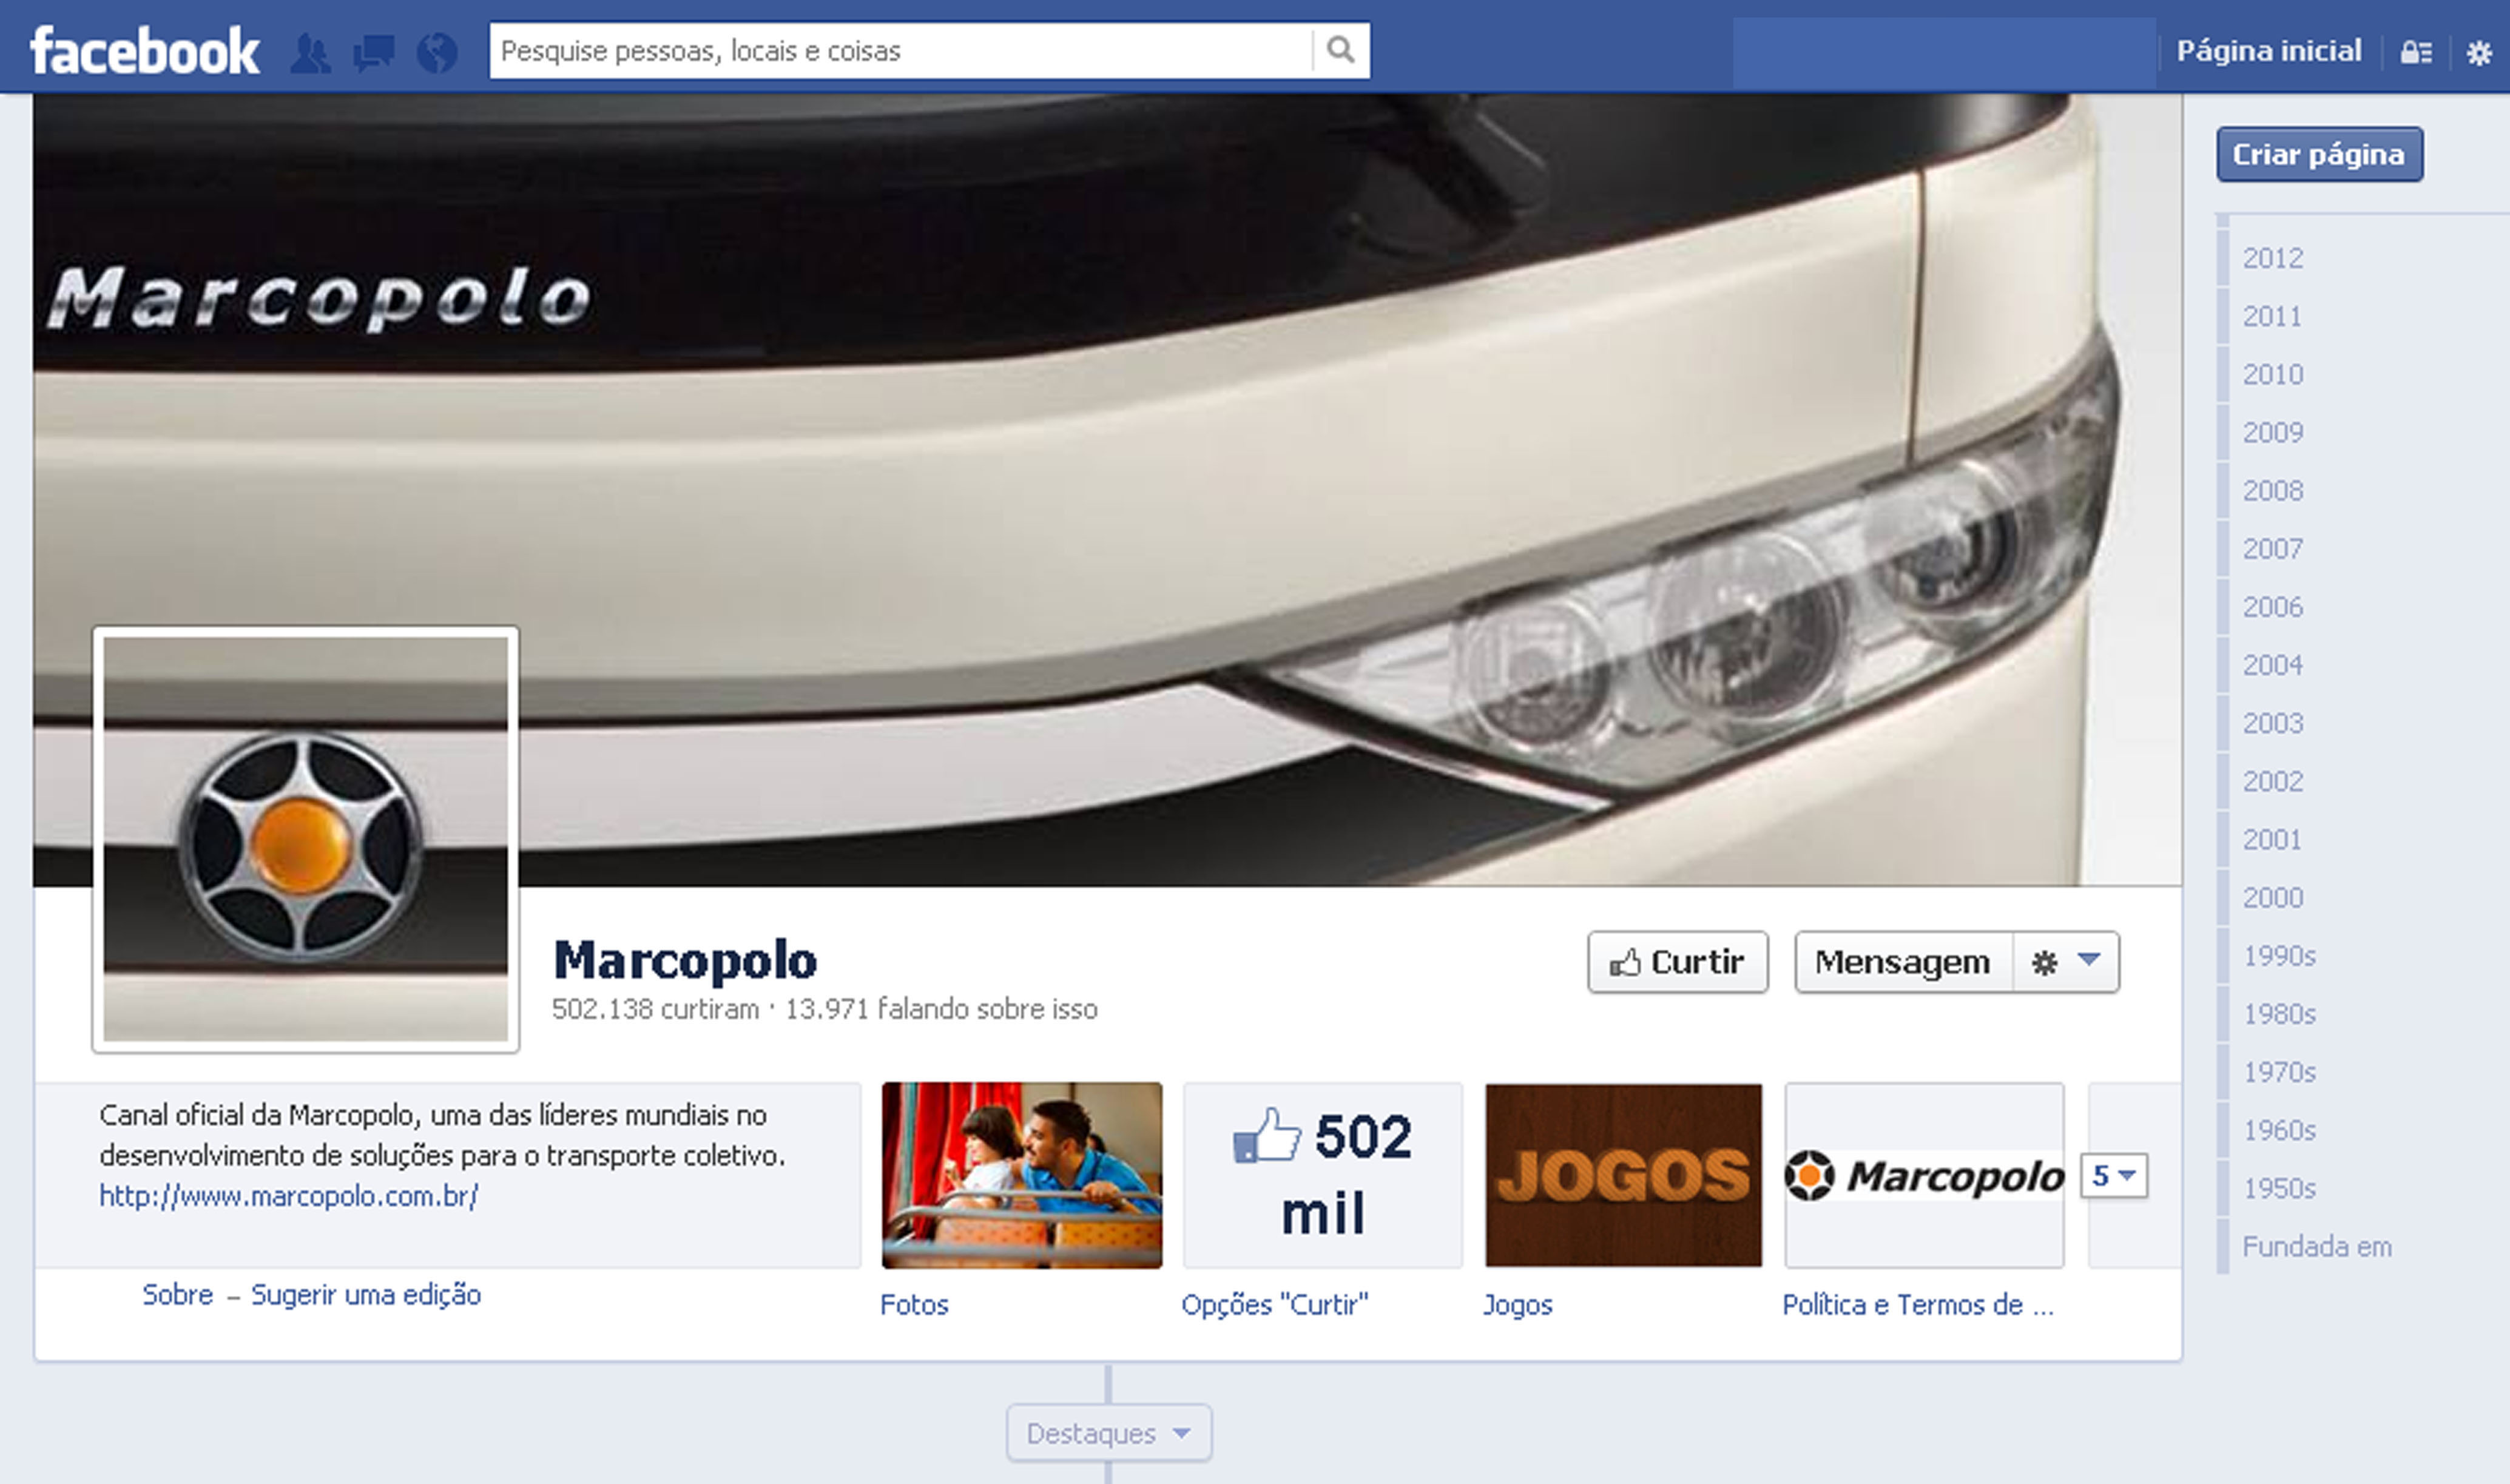This screenshot has width=2510, height=1484.
Task: Jump to 2007 in timeline
Action: point(2273,548)
